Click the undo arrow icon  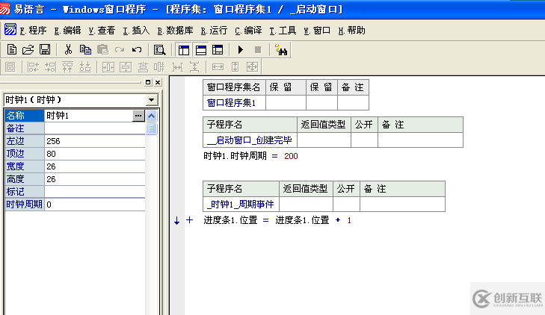(137, 49)
